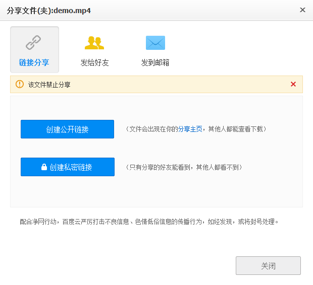Create a private link with 创建私密链接
This screenshot has width=313, height=285.
coord(68,167)
